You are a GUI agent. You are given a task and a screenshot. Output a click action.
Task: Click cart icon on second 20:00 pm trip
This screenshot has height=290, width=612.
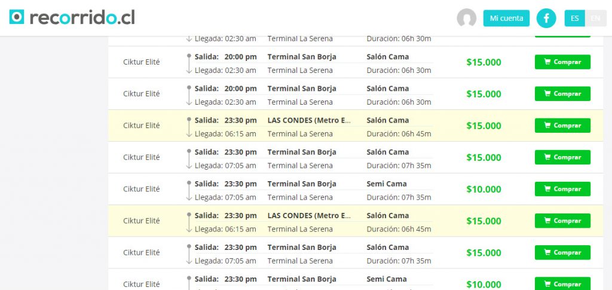click(547, 94)
